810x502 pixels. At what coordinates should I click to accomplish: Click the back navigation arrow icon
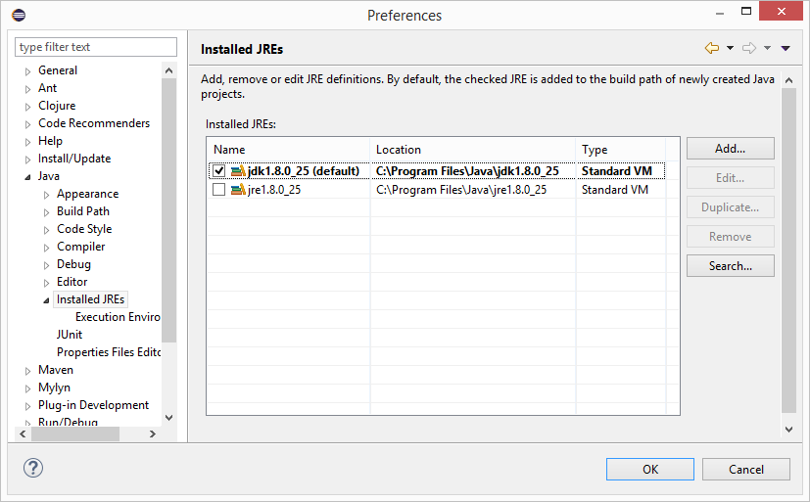click(711, 48)
